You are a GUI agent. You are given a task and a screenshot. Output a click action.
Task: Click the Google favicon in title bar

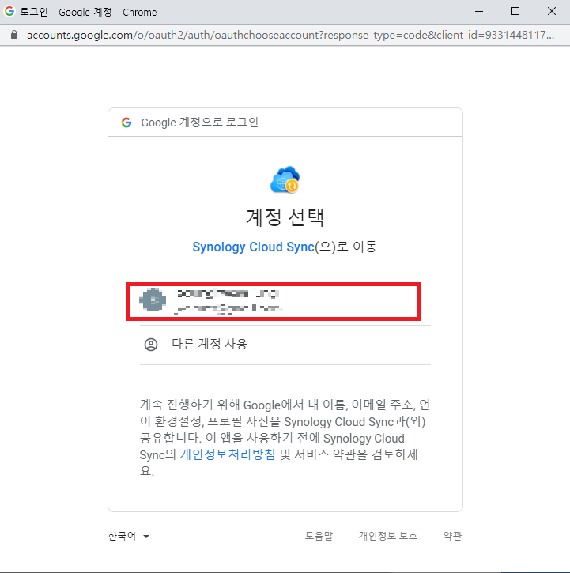(9, 11)
